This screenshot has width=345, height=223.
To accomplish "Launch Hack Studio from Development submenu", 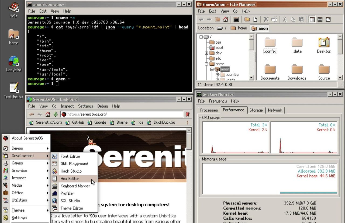I will click(x=74, y=171).
